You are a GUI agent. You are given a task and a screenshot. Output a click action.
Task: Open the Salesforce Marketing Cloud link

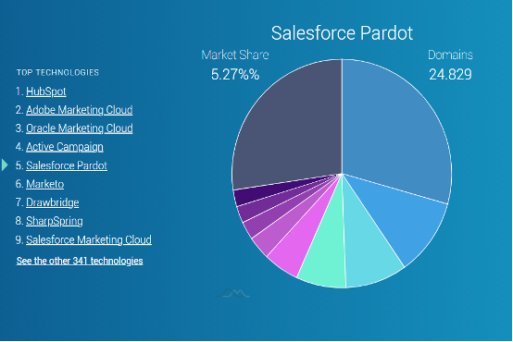[89, 239]
